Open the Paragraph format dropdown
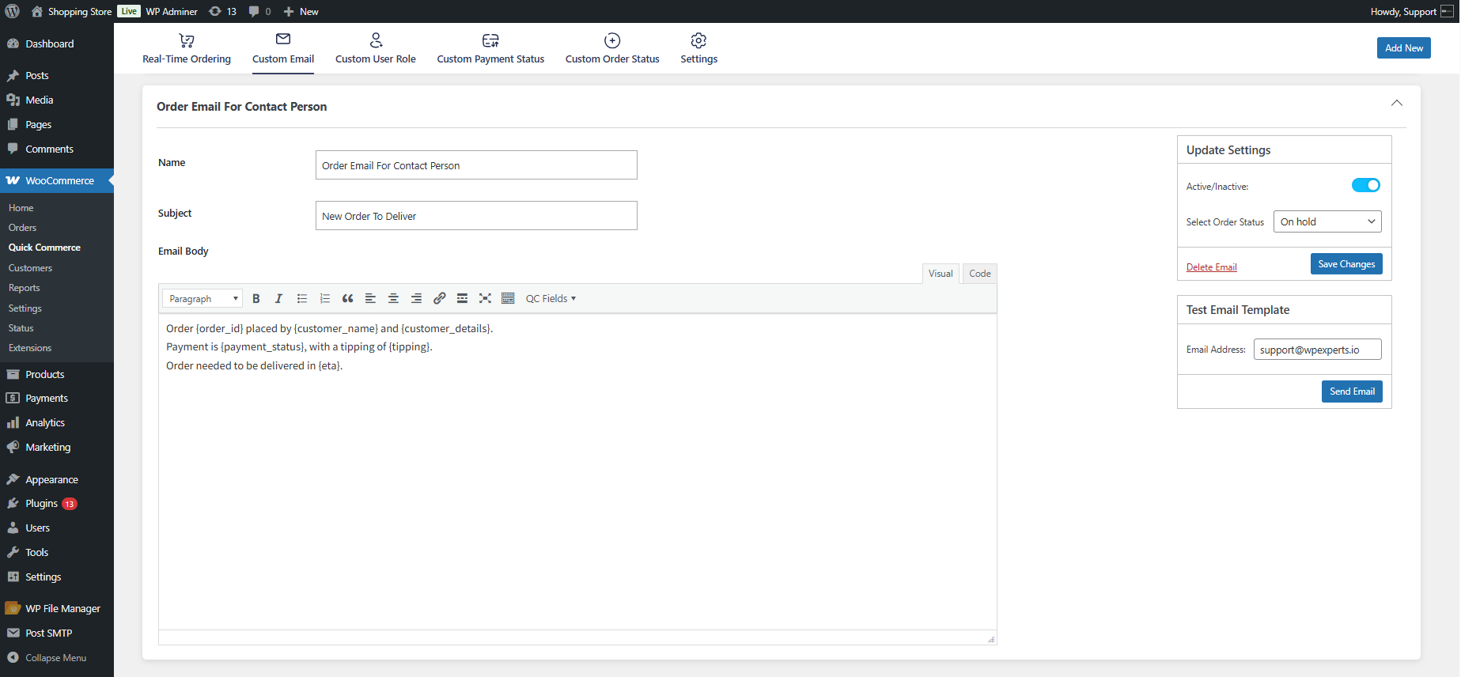1461x677 pixels. click(202, 299)
